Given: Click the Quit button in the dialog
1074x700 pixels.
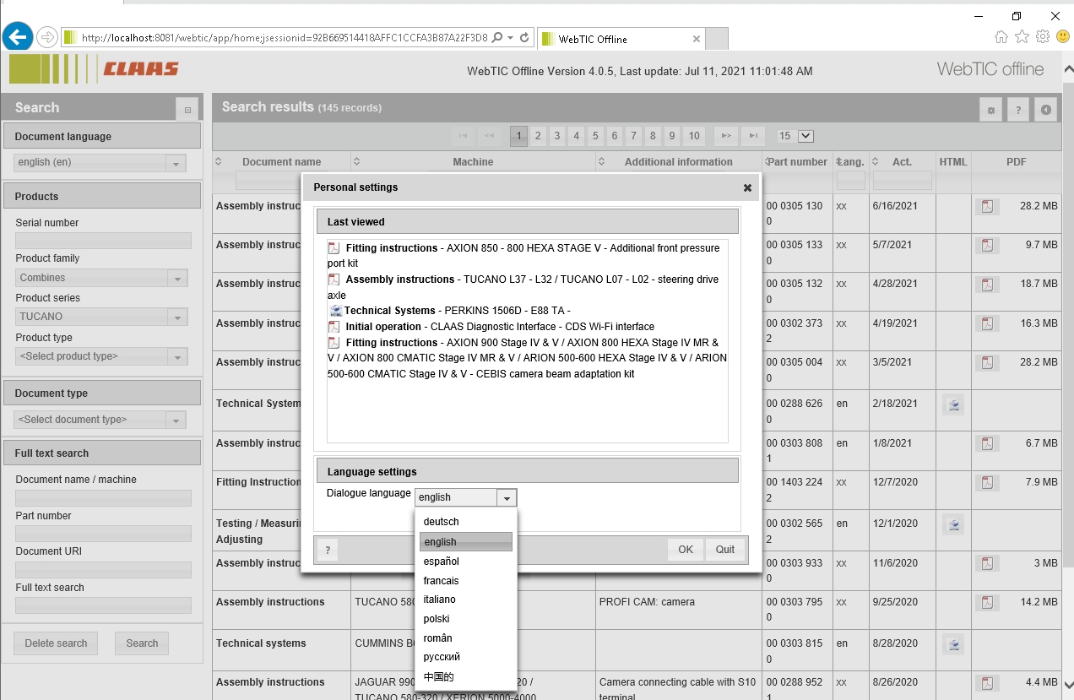Looking at the screenshot, I should [x=725, y=550].
